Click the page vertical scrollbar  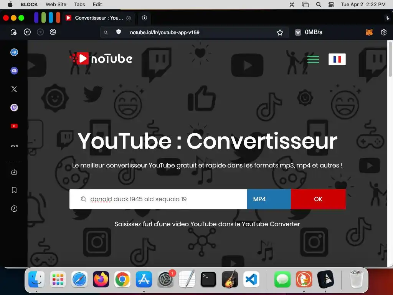click(390, 59)
